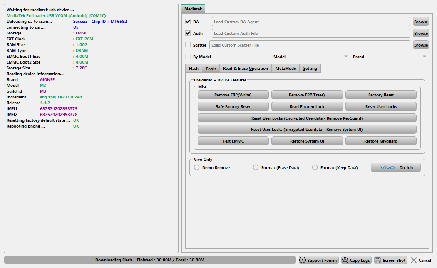The width and height of the screenshot is (437, 268).
Task: Click the Support Fourm gear icon
Action: [x=303, y=260]
